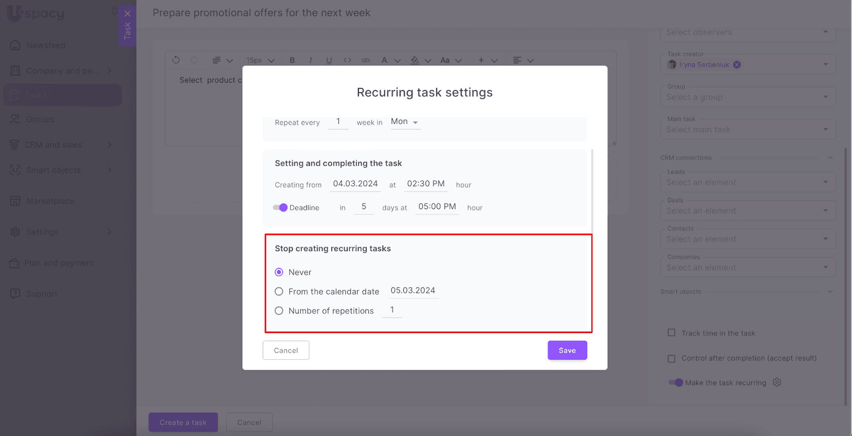Click the undo icon in editor toolbar
This screenshot has height=436, width=852.
coord(176,60)
